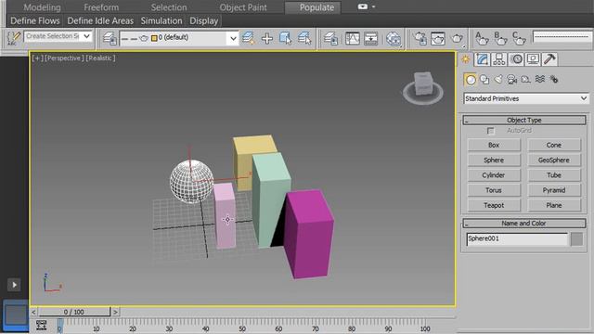Click the teapot C render preset icon
Viewport: 594px width, 334px height.
coord(519,38)
